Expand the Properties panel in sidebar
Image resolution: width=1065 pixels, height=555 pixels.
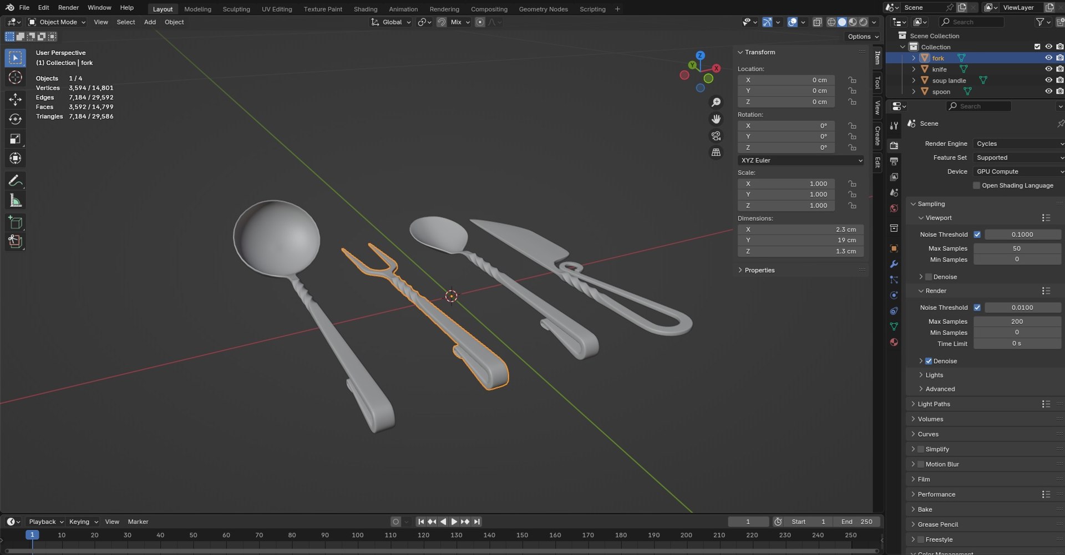(x=759, y=270)
